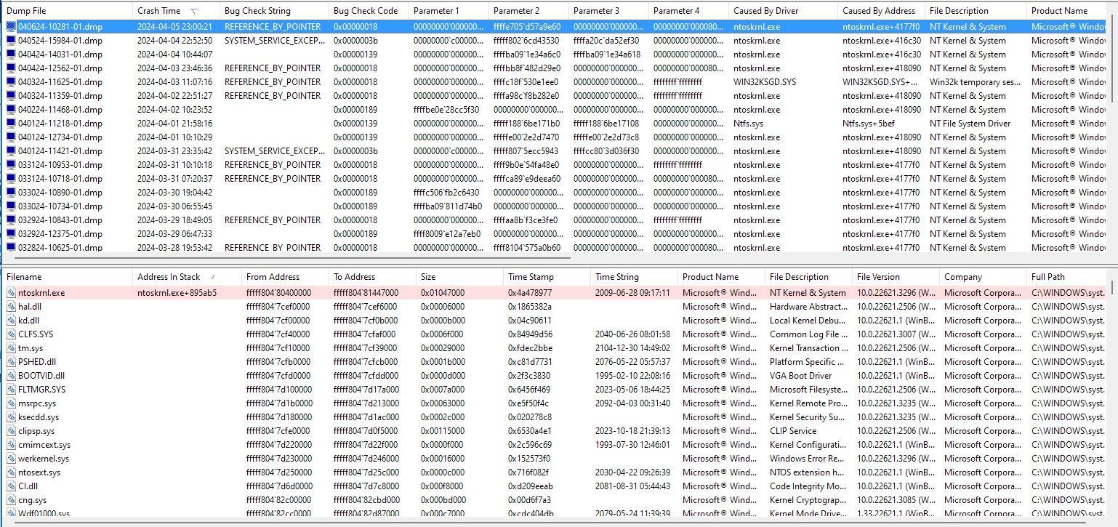The image size is (1118, 527).
Task: Select the row for 040424-12562-01.dmp
Action: (555, 68)
